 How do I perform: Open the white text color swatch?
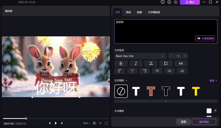(x=209, y=111)
